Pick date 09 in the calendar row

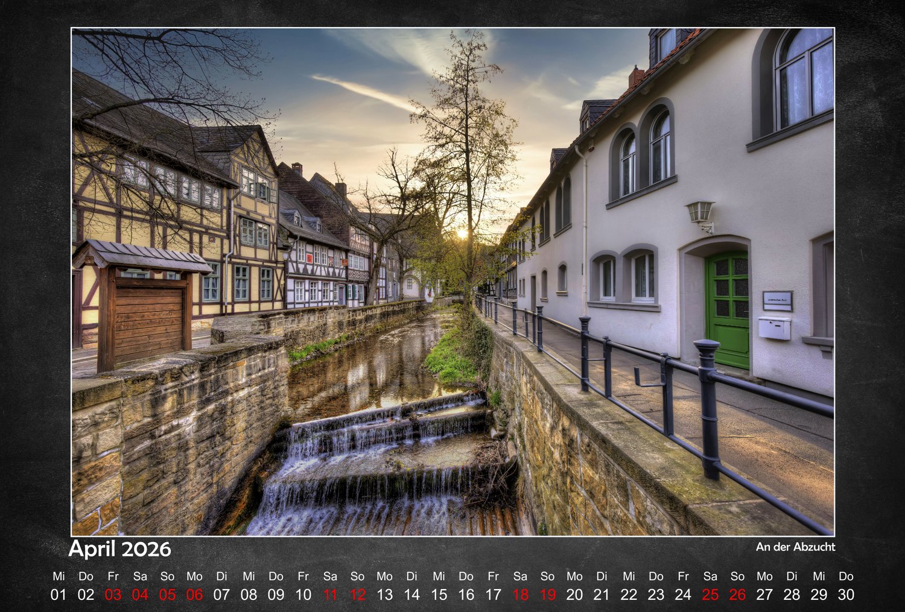coord(276,595)
